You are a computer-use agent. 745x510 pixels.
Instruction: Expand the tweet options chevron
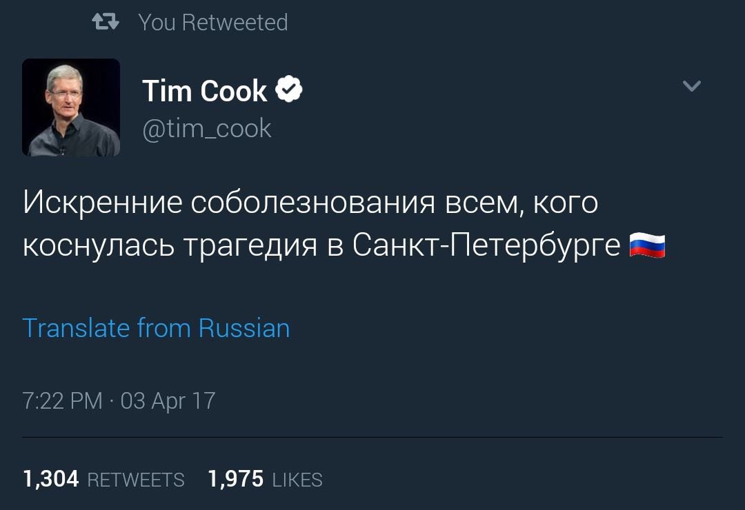tap(691, 86)
